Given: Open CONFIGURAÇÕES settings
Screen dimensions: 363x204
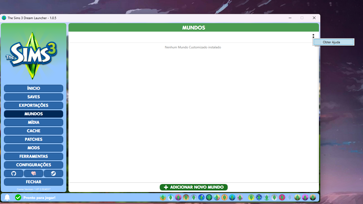Looking at the screenshot, I should [x=33, y=165].
